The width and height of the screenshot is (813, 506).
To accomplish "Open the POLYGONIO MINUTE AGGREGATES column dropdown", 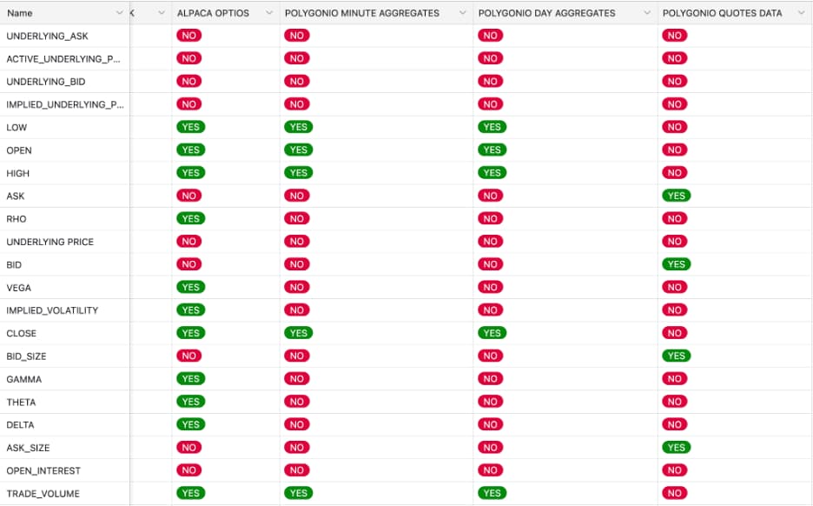I will pyautogui.click(x=463, y=12).
